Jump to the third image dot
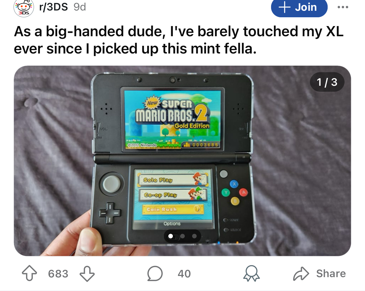Screen dimensions: 365x291 click(x=194, y=236)
